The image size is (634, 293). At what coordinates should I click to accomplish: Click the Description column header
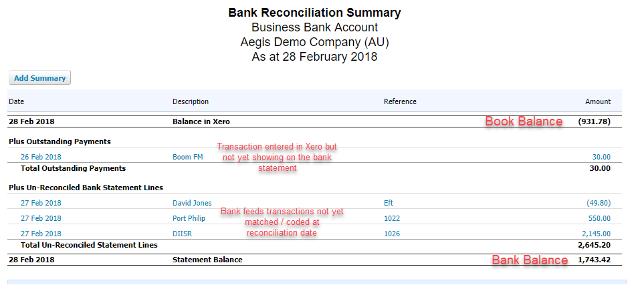pyautogui.click(x=191, y=101)
